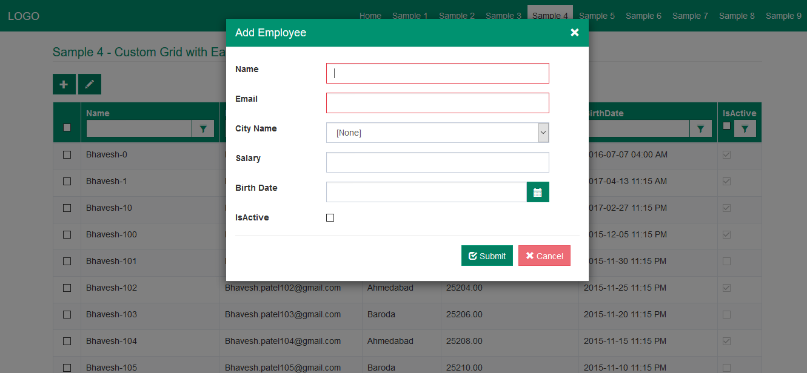Image resolution: width=807 pixels, height=373 pixels.
Task: Click the plus add employee icon
Action: pyautogui.click(x=64, y=84)
